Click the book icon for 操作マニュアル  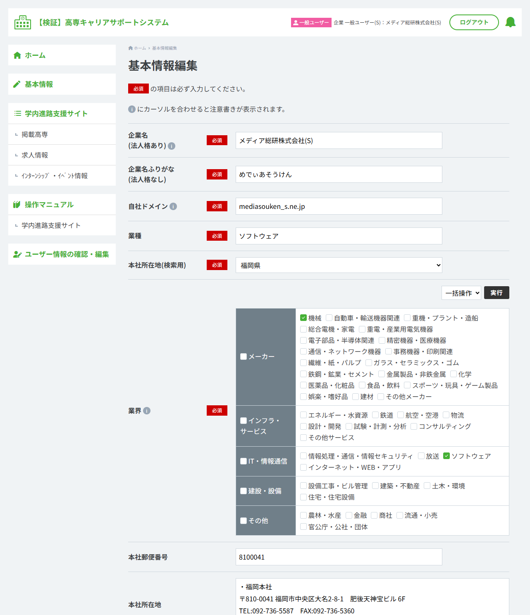click(17, 205)
